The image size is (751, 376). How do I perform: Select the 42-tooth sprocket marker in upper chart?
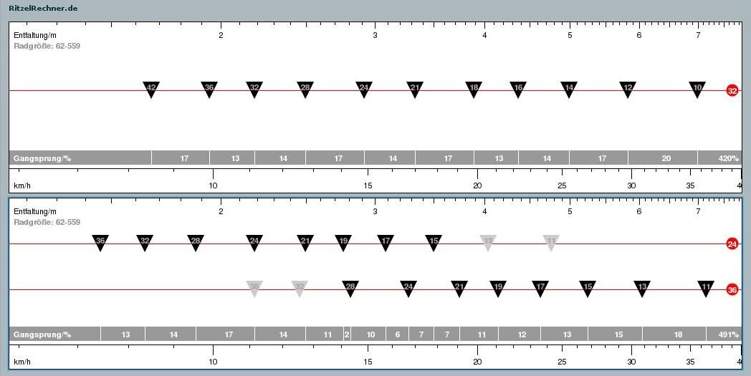point(150,88)
